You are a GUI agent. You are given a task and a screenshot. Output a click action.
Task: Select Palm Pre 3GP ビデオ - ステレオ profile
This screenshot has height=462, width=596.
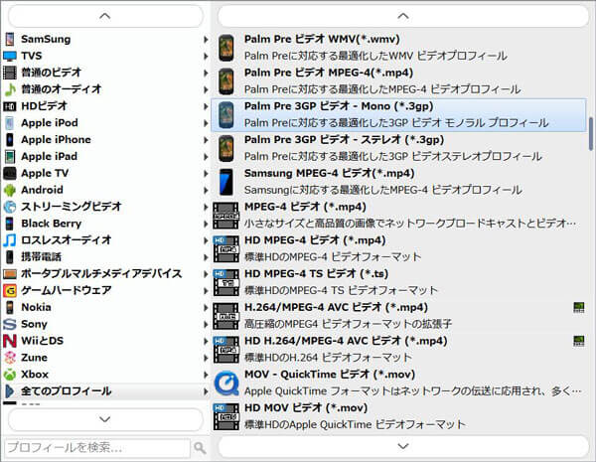(x=399, y=148)
